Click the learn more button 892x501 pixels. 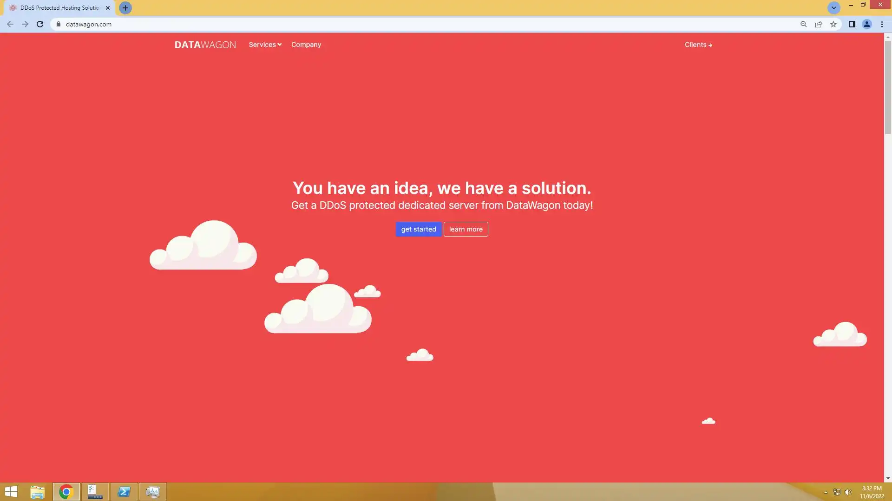point(466,229)
